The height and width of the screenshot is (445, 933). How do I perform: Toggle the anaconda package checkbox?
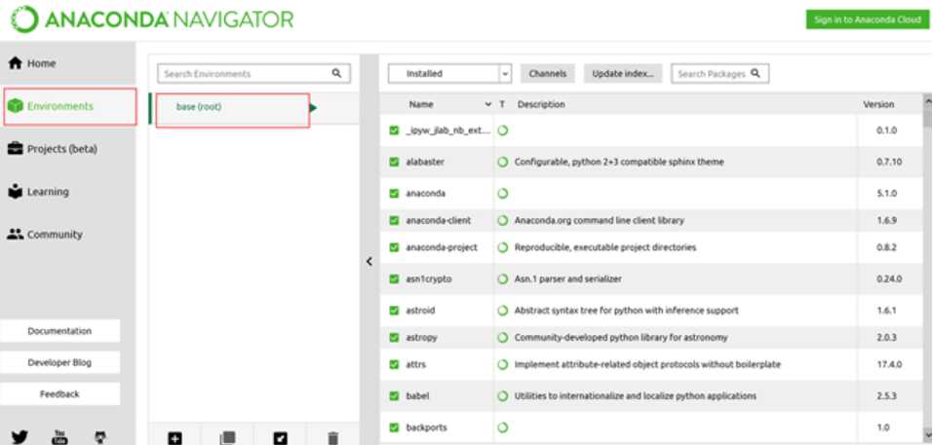[x=393, y=193]
